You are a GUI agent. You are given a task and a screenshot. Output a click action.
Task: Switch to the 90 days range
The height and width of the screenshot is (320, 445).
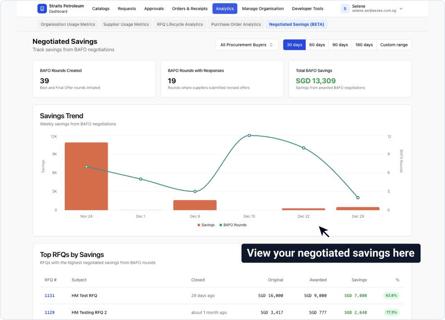340,45
